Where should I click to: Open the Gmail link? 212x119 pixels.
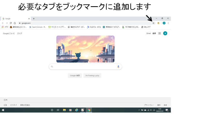pyautogui.click(x=149, y=33)
